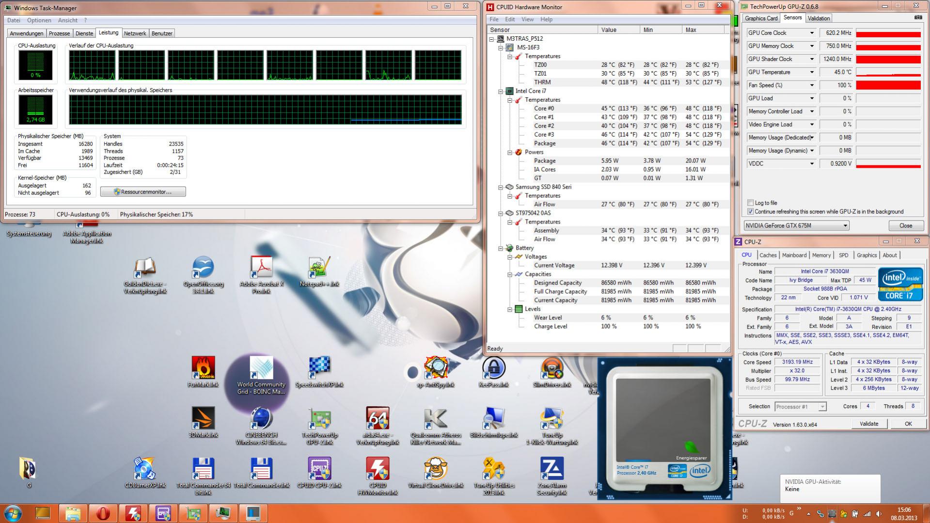Screen dimensions: 930x523
Task: Open the CPUID CPU-Z desktop shortcut
Action: 319,472
